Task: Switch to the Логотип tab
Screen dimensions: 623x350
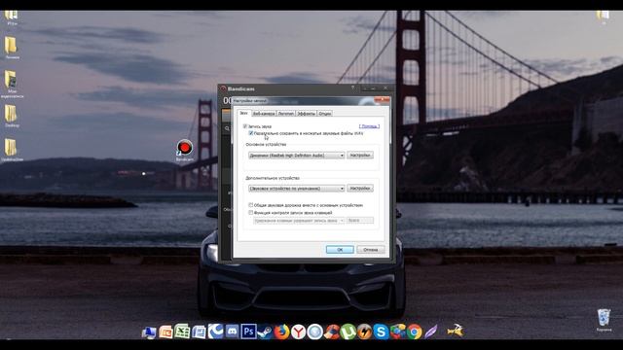Action: [286, 114]
